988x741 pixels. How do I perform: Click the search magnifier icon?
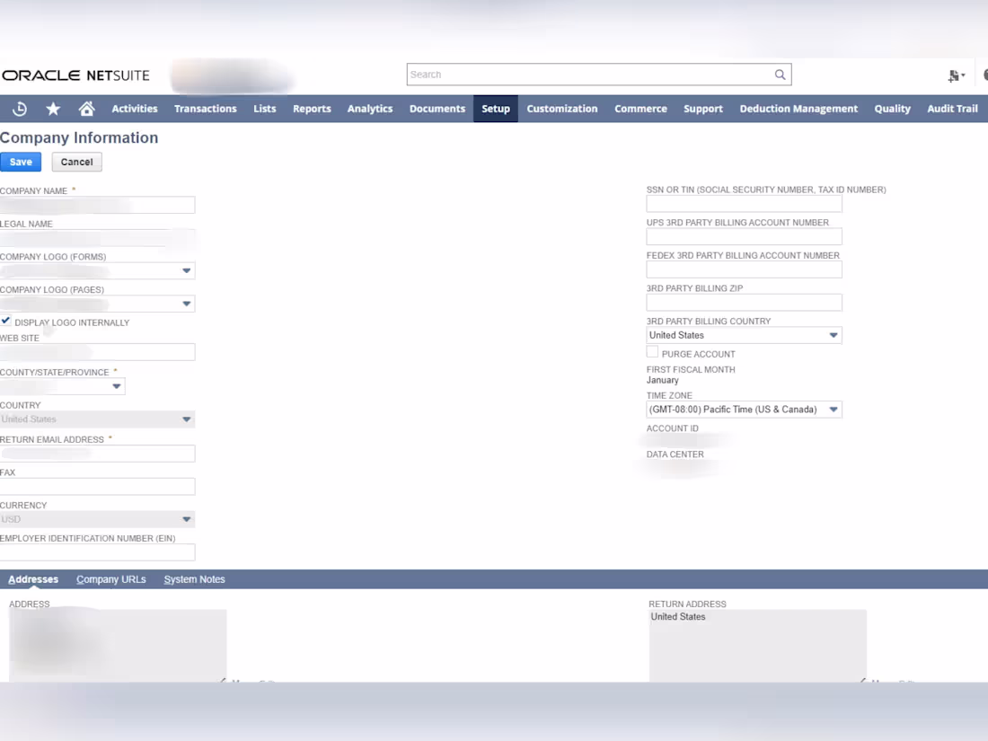(780, 75)
